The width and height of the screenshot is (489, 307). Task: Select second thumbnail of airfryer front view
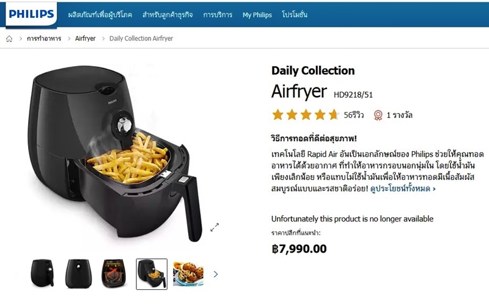pos(78,273)
